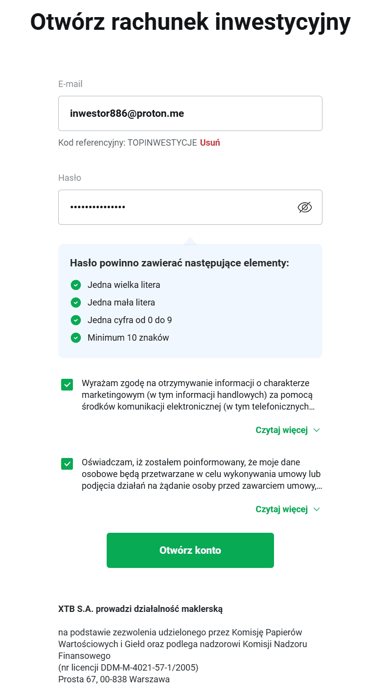Click "Czytaj więcej" under the data processing statement
The image size is (389, 696).
[281, 510]
